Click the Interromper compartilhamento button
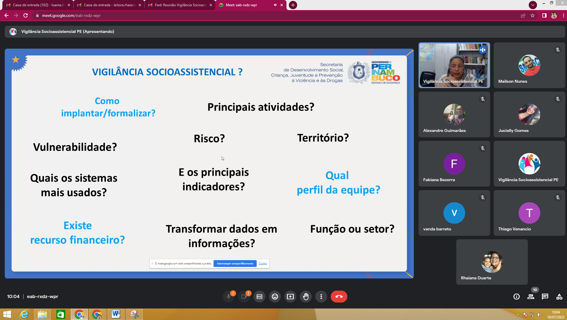This screenshot has width=567, height=320. pos(235,263)
